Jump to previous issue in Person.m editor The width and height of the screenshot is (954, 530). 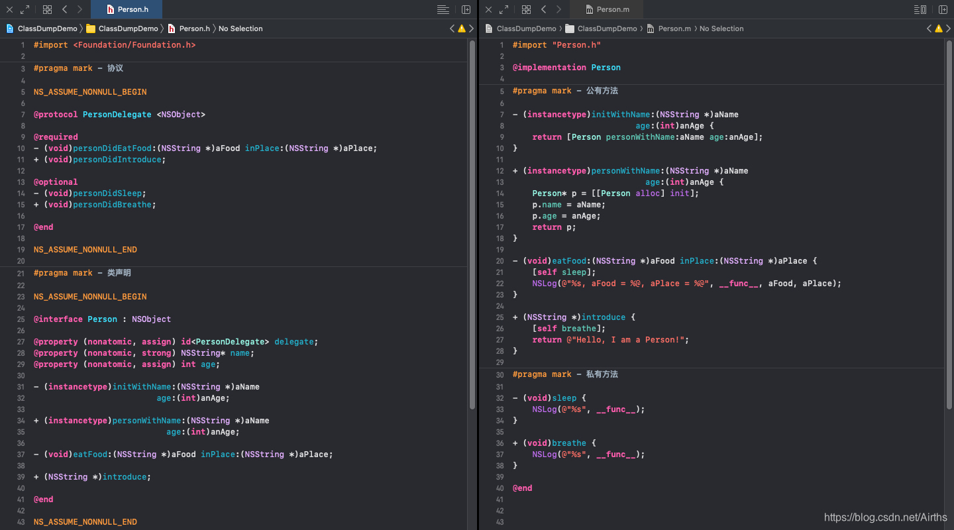(x=929, y=28)
